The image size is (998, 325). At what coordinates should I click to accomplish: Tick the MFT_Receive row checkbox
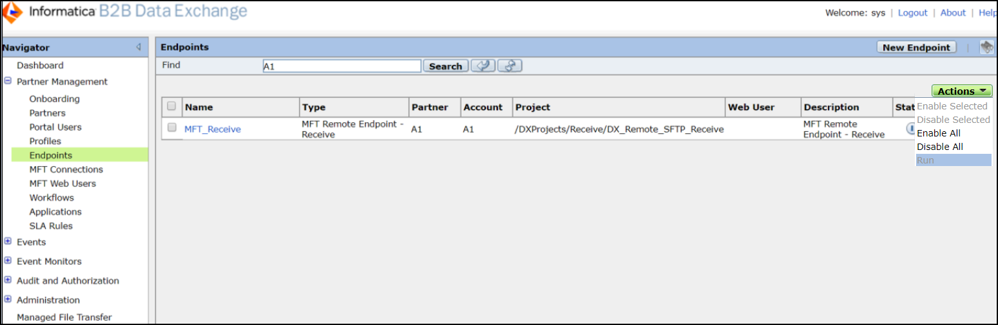(x=171, y=128)
